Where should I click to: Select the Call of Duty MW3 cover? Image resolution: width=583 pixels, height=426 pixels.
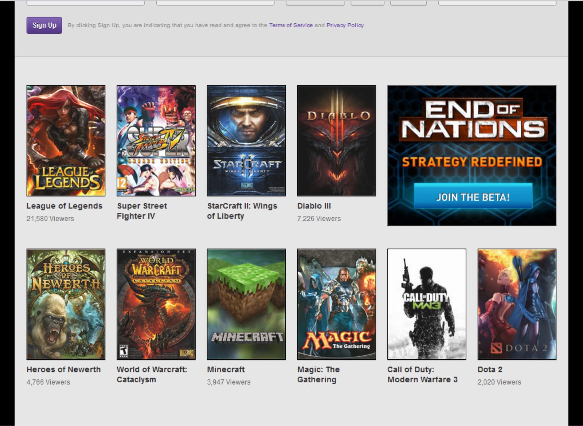coord(427,304)
